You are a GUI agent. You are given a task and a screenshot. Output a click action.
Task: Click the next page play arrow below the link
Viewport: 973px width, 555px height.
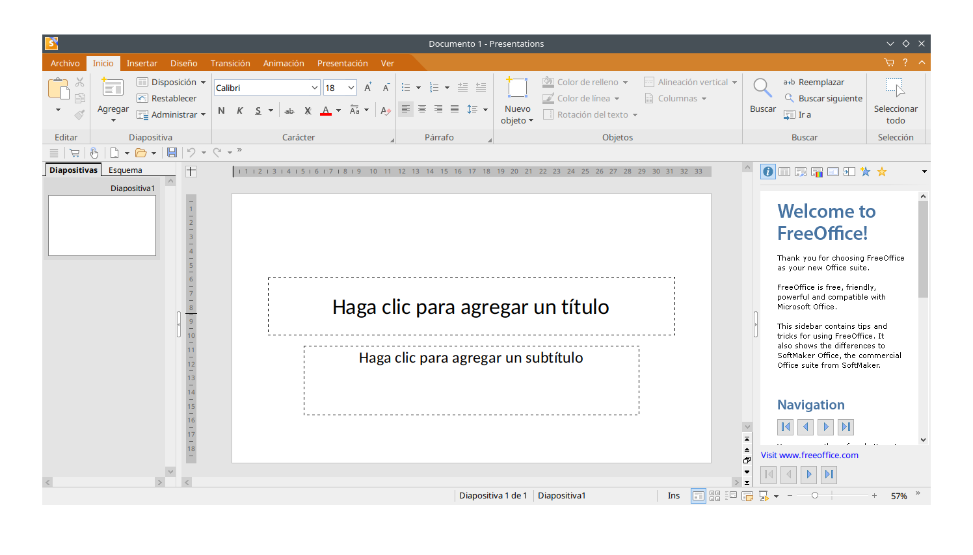click(x=809, y=474)
